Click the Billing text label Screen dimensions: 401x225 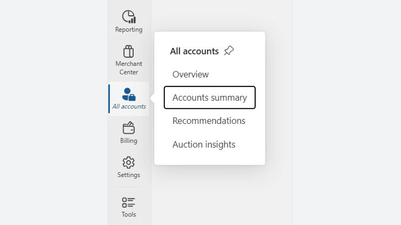(x=129, y=140)
